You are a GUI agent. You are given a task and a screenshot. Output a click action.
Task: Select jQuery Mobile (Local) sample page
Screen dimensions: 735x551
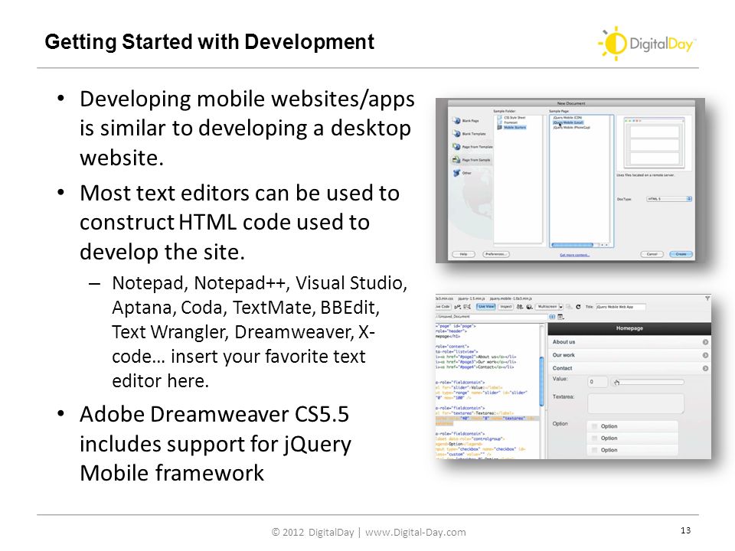click(568, 122)
